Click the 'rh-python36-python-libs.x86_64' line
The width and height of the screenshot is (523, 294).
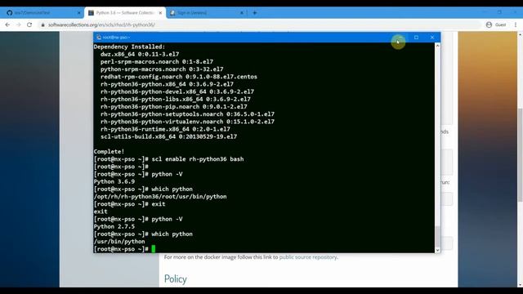point(176,100)
